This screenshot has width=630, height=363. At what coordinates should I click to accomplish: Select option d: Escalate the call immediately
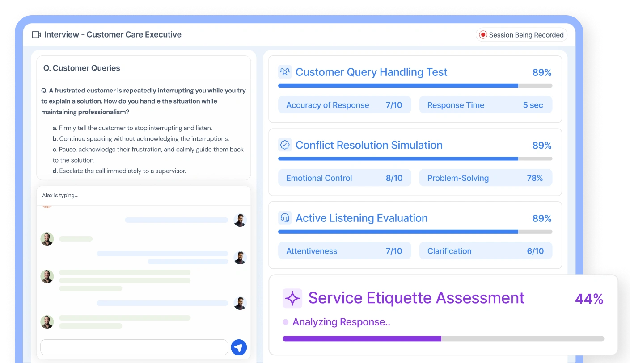(x=119, y=171)
